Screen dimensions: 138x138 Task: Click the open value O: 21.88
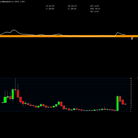point(50,6)
